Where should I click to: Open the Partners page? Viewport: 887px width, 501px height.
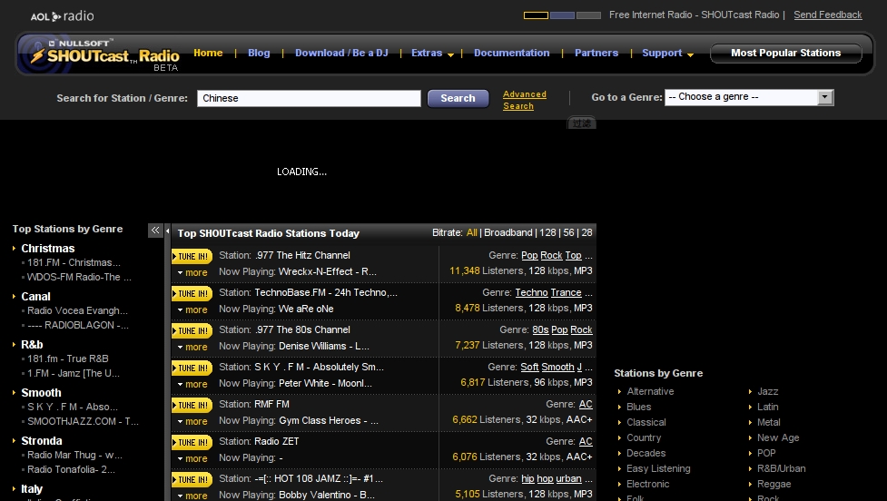pyautogui.click(x=596, y=53)
